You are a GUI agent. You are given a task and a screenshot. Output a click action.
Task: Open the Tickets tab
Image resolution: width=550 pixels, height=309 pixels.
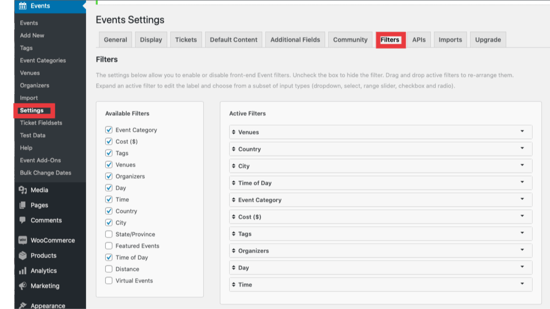click(x=186, y=40)
